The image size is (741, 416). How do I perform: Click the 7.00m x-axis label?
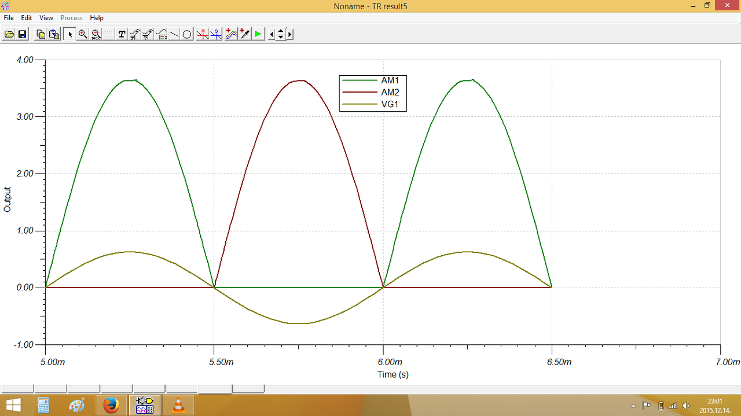coord(728,362)
